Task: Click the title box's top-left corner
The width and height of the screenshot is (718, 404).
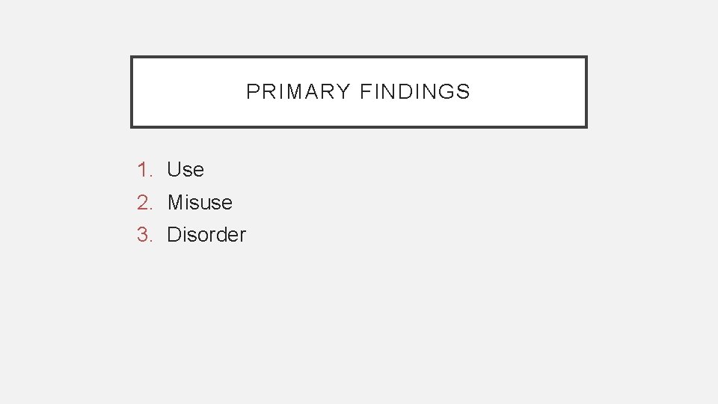Action: pyautogui.click(x=132, y=58)
